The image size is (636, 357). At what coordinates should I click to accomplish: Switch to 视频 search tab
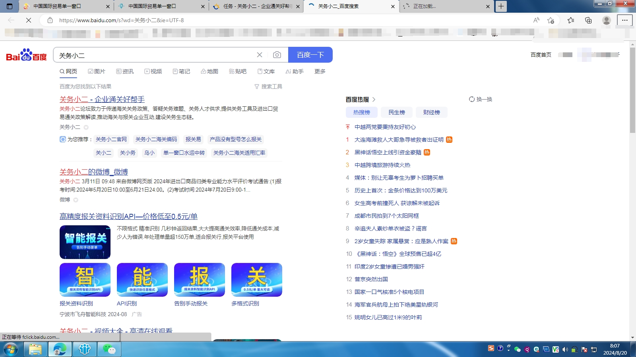(x=153, y=71)
